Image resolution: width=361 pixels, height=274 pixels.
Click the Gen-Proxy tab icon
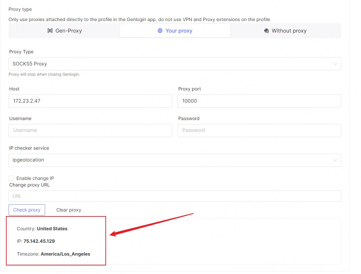tap(50, 31)
